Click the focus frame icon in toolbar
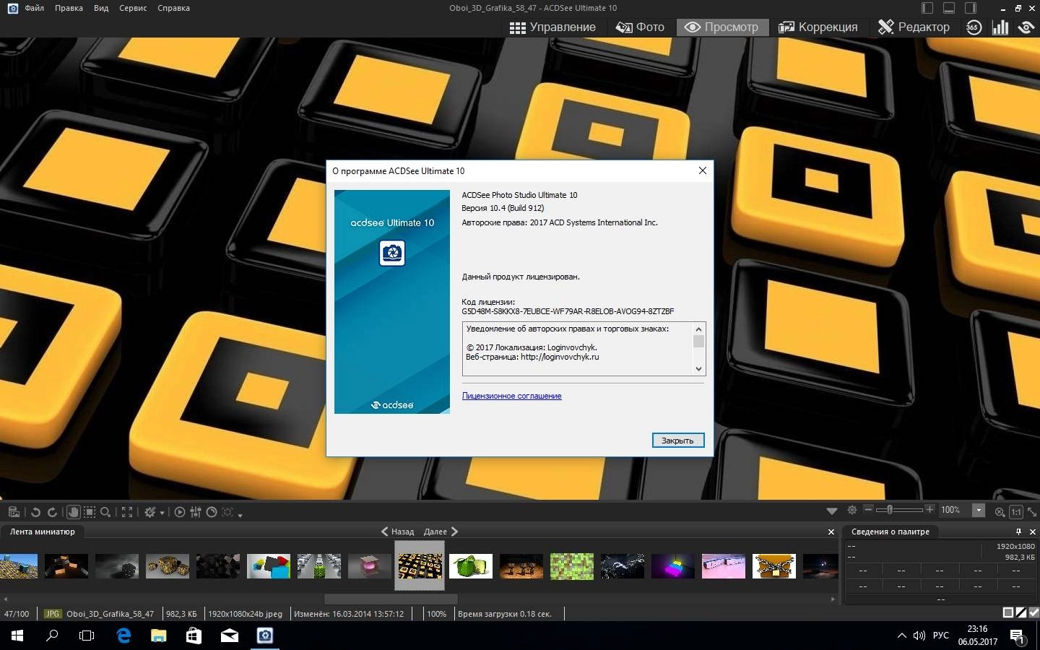The image size is (1040, 650). (x=227, y=512)
